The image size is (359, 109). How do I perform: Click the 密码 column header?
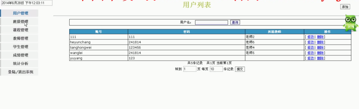click(x=187, y=32)
